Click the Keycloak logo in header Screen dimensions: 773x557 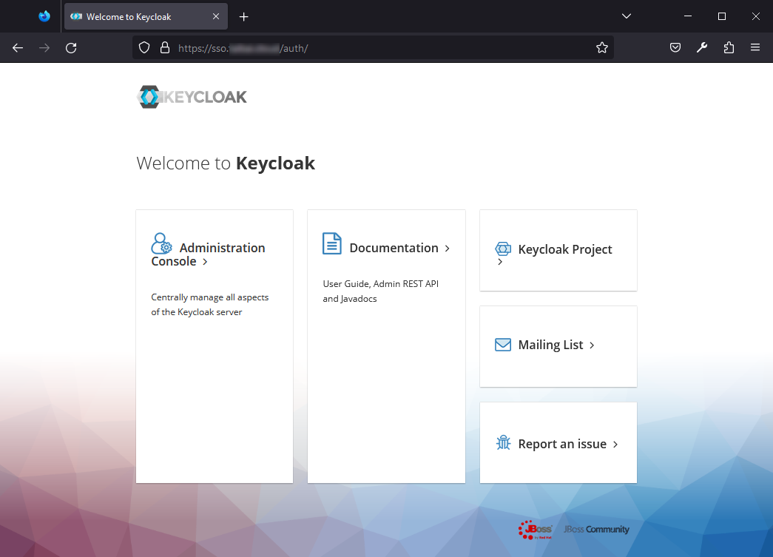[x=192, y=97]
